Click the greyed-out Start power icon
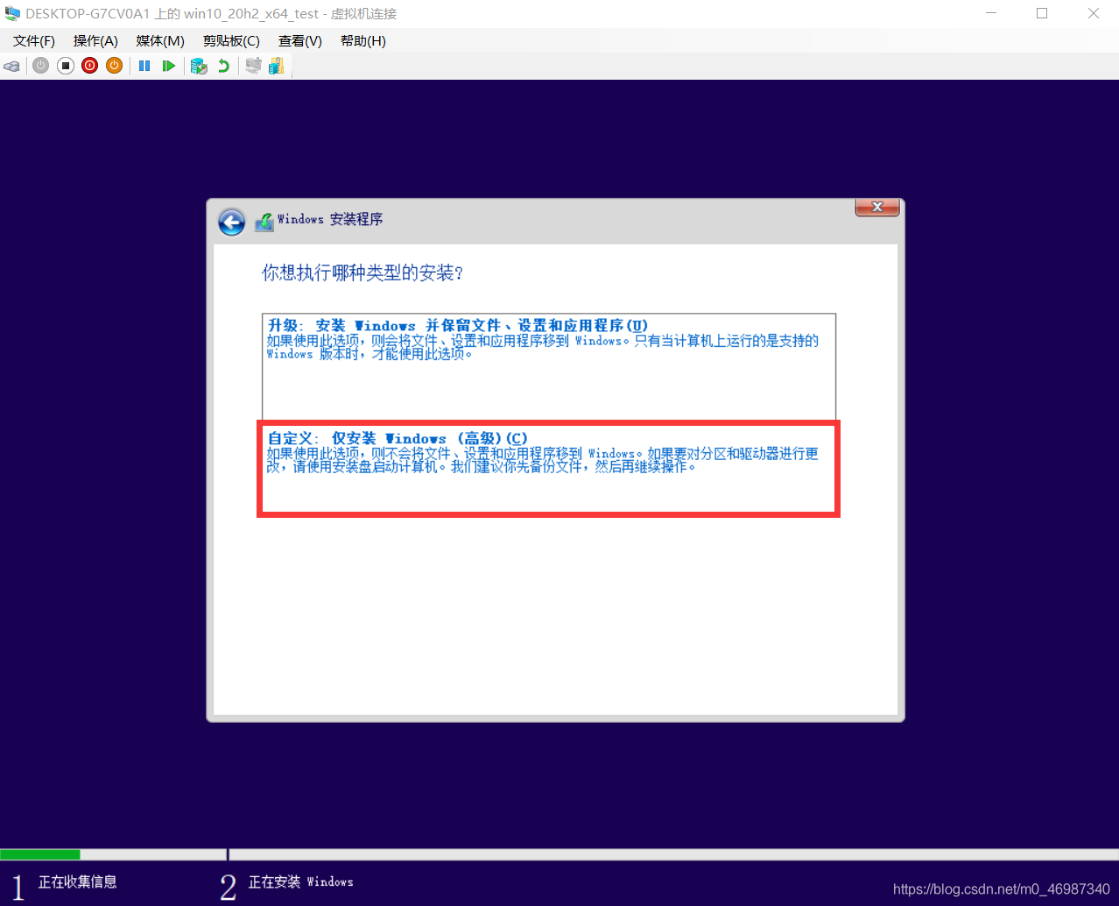This screenshot has height=906, width=1119. tap(40, 66)
